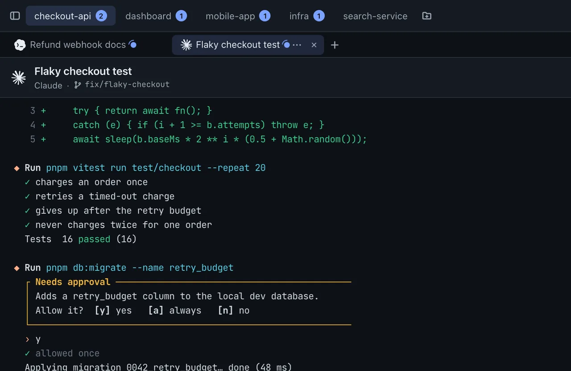
Task: Select the search-service project tab
Action: (375, 16)
